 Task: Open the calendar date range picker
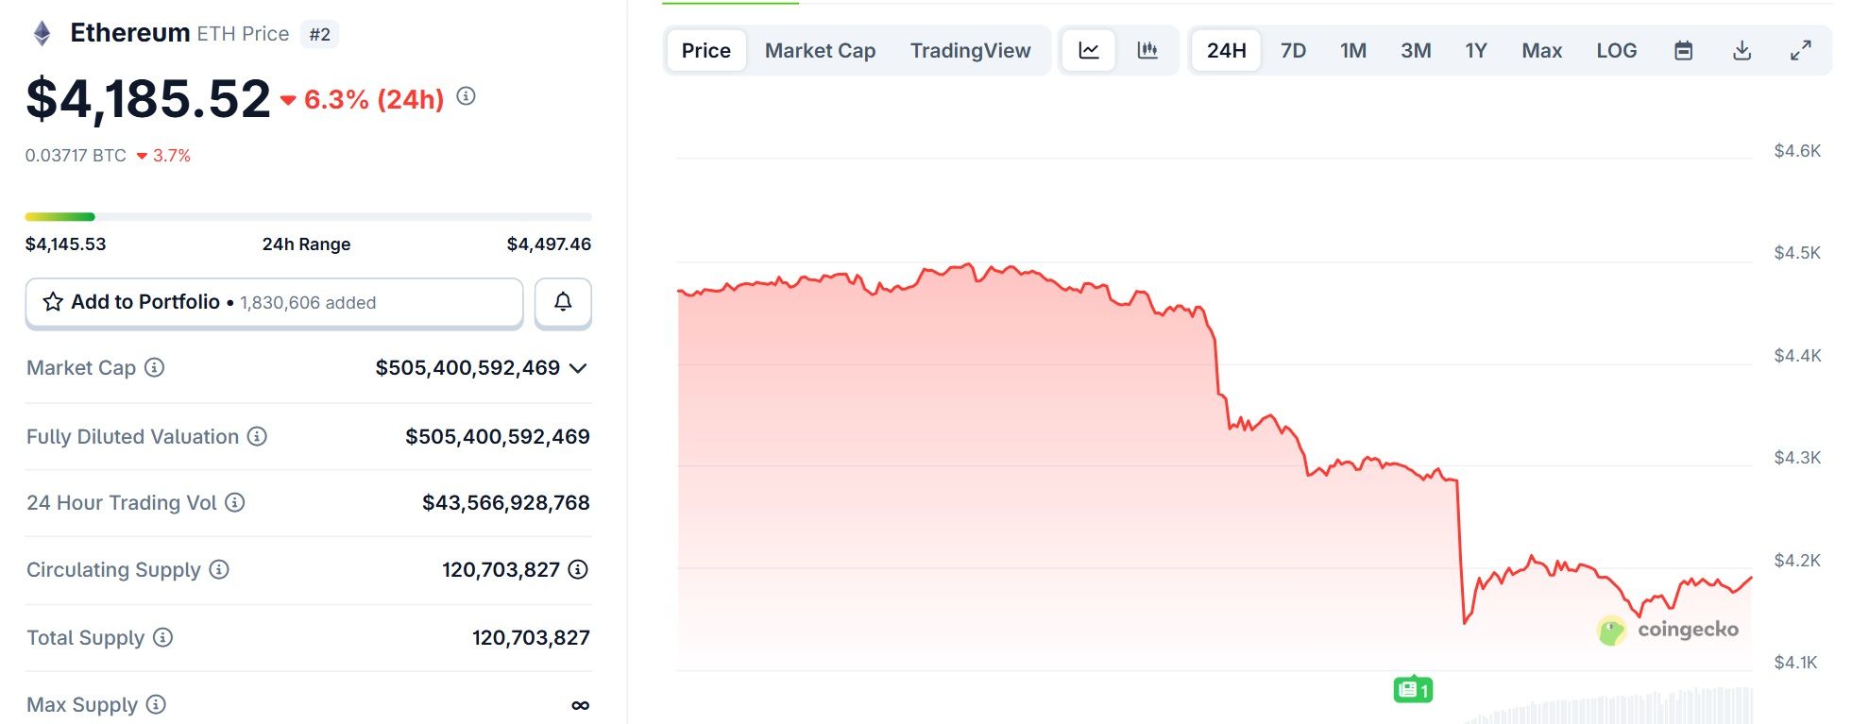[x=1683, y=51]
